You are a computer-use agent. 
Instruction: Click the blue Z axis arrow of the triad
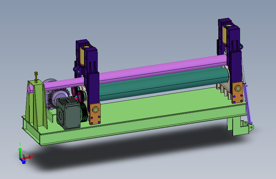point(23,161)
